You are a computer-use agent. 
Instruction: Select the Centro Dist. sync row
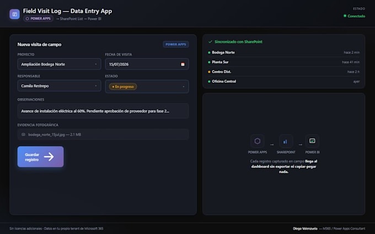283,72
